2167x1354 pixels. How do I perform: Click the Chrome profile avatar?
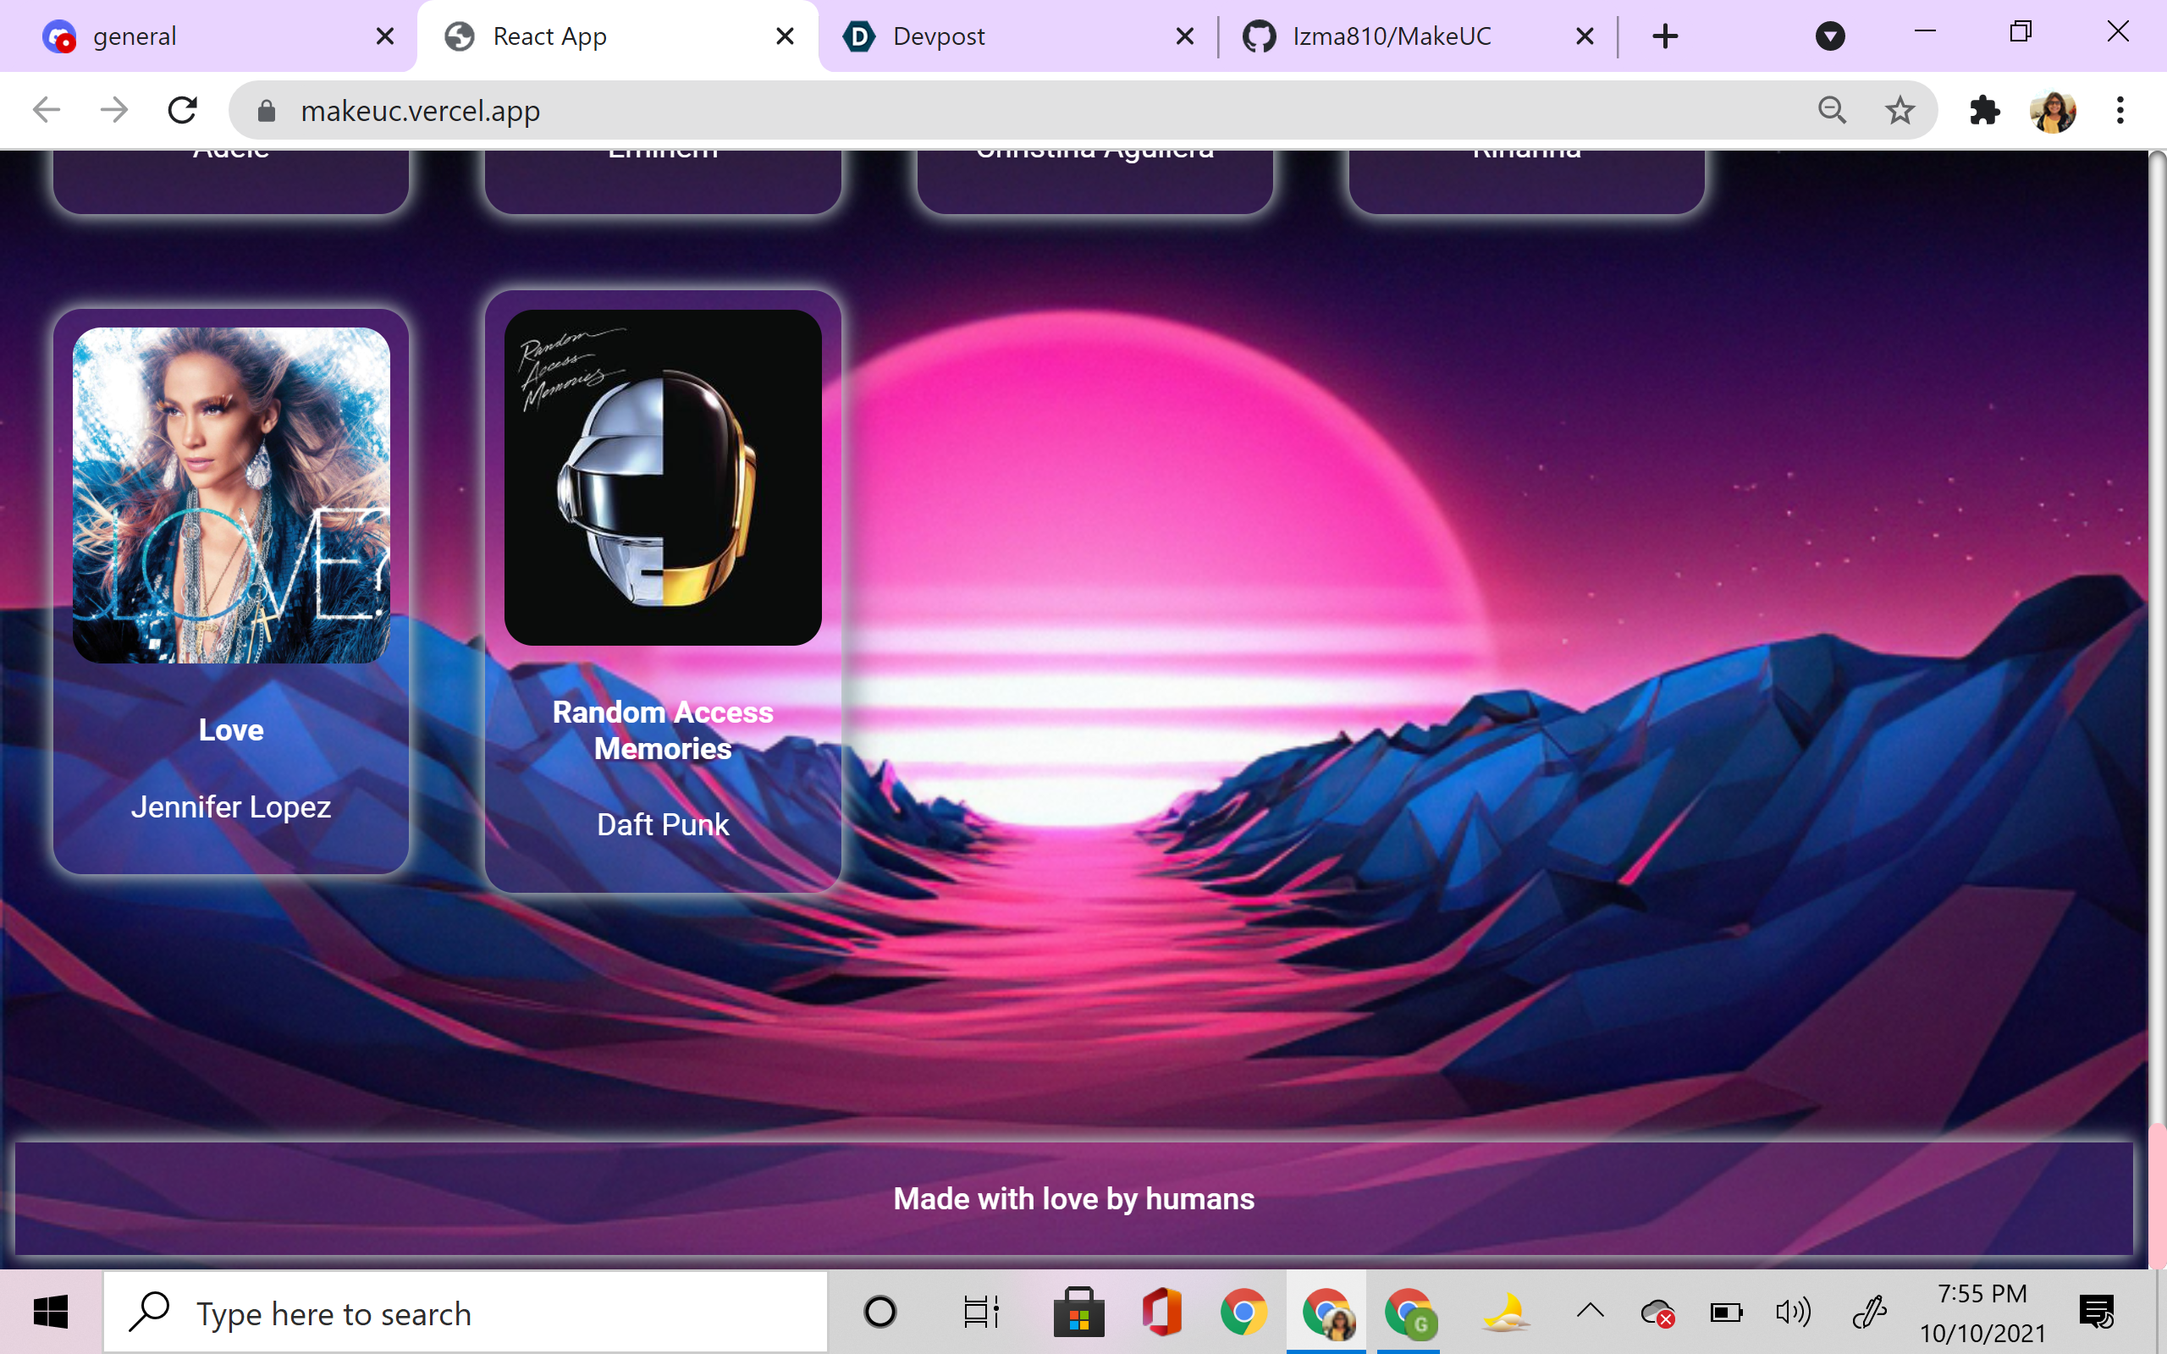[x=2053, y=110]
